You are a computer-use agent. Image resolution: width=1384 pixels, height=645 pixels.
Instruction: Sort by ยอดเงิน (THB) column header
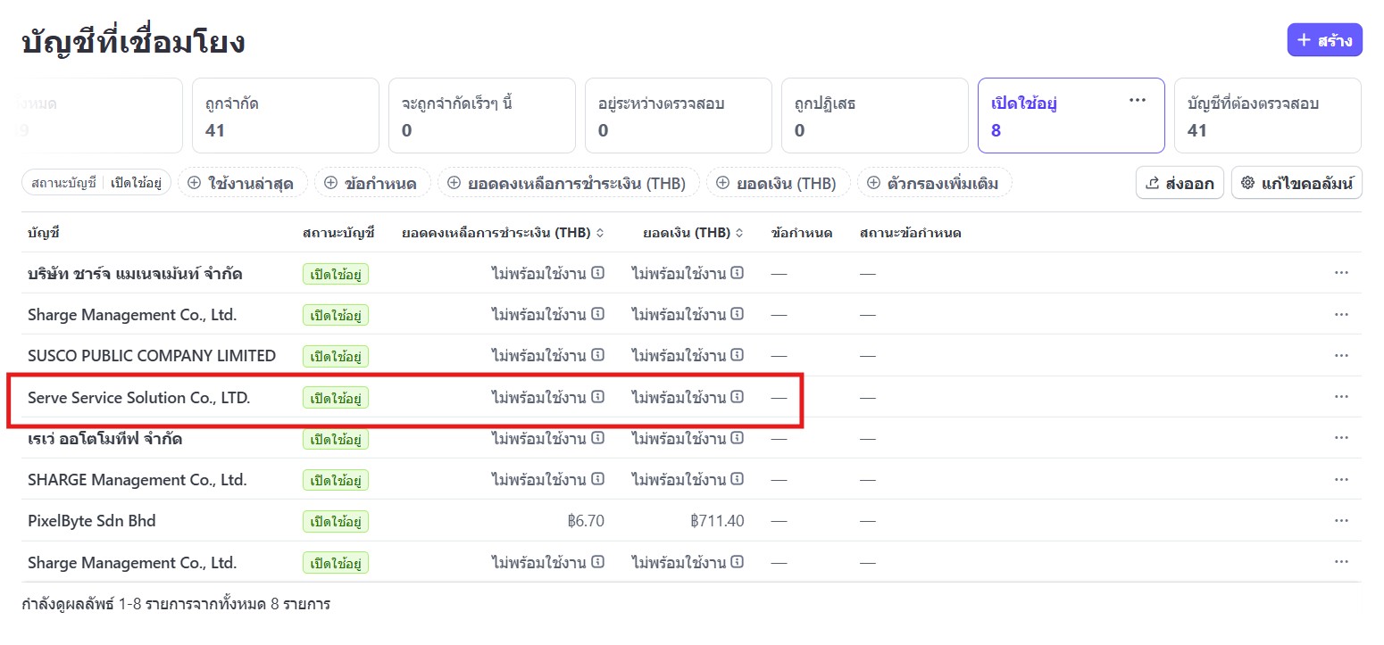693,233
